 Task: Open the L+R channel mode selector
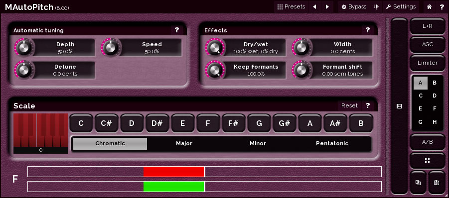click(x=427, y=26)
